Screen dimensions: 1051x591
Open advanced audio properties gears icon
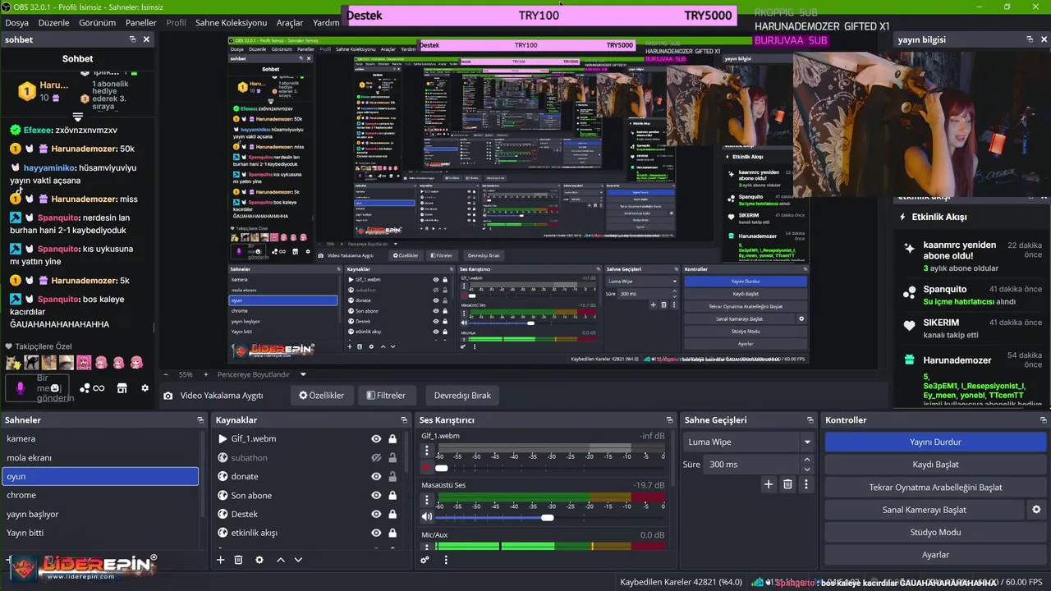pos(425,560)
